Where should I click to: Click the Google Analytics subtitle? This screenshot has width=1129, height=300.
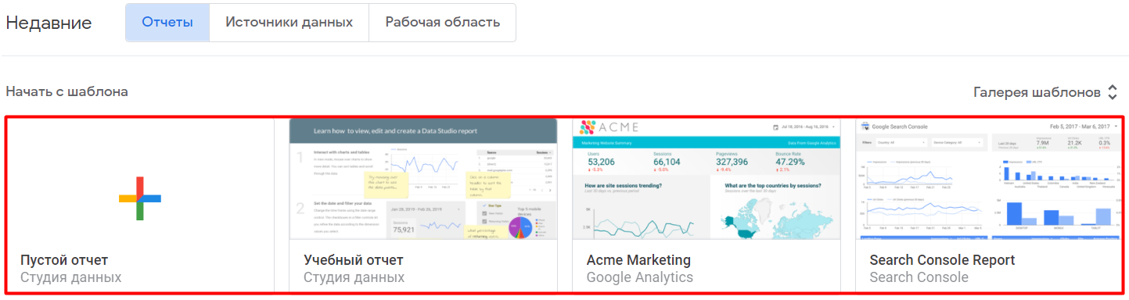(x=640, y=277)
